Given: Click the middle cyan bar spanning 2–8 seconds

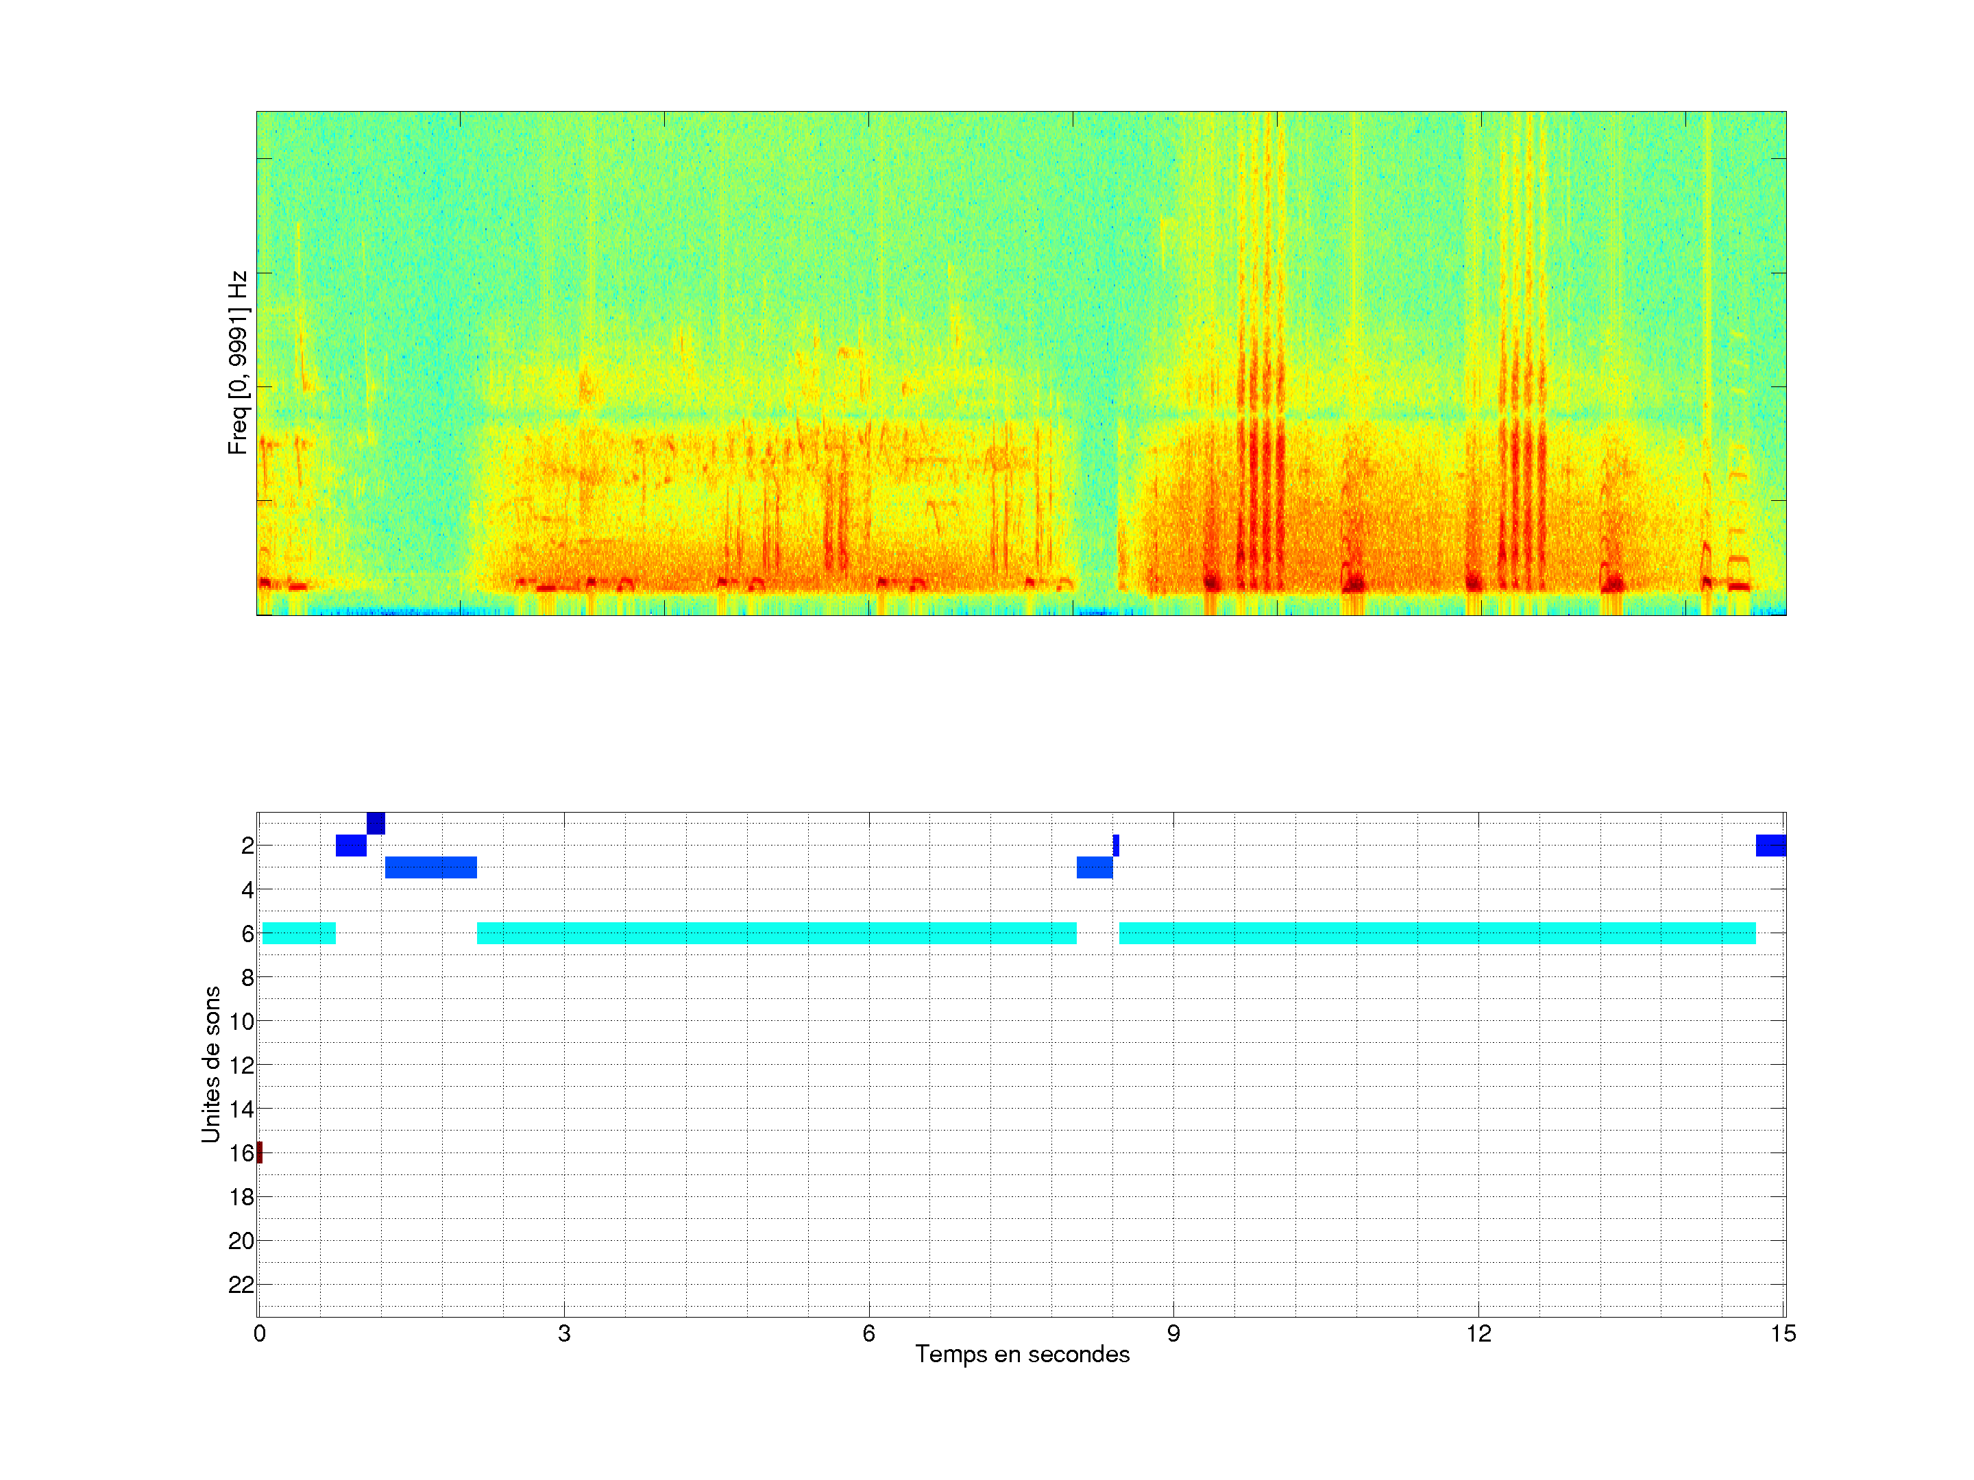Looking at the screenshot, I should pos(777,933).
